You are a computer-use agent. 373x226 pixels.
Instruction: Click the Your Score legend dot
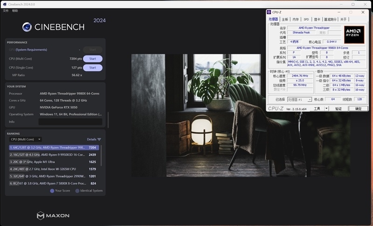(52, 191)
